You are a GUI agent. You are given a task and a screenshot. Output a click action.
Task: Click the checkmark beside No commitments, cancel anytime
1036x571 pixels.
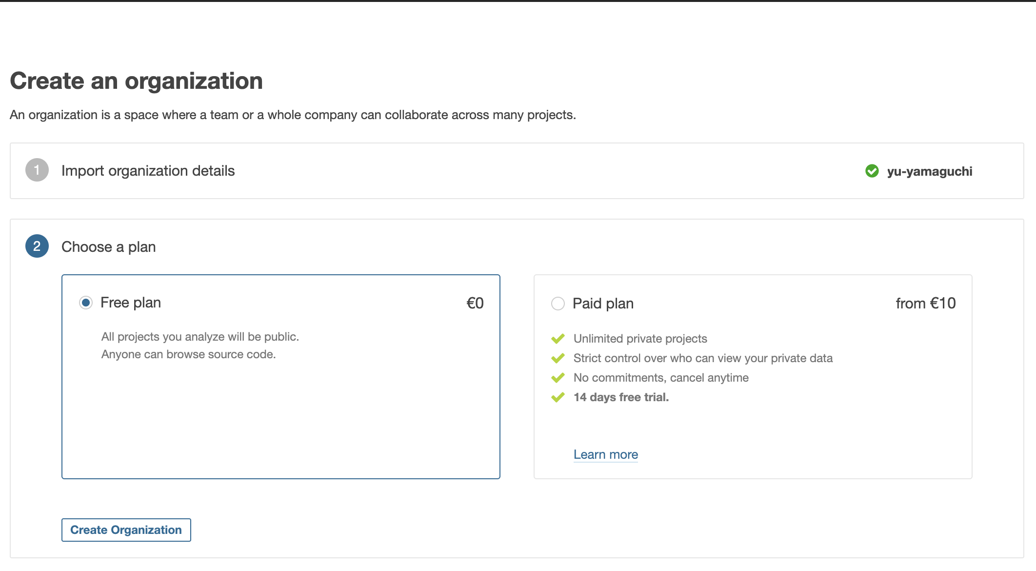point(559,377)
